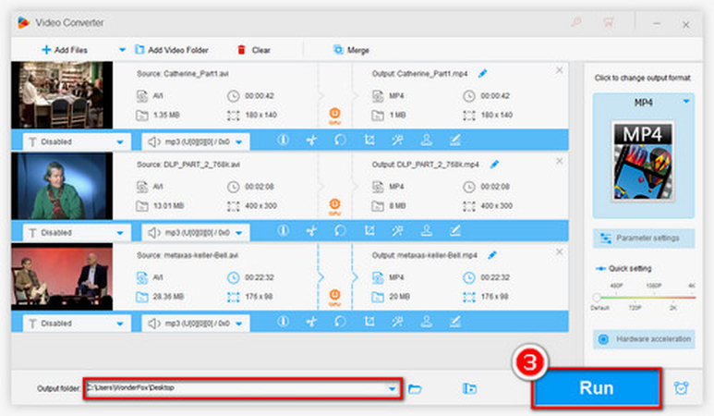Screen dimensions: 714x416
Task: Click subtitle edit pencil in metaxas-keller-Bell toolbar
Action: point(454,322)
